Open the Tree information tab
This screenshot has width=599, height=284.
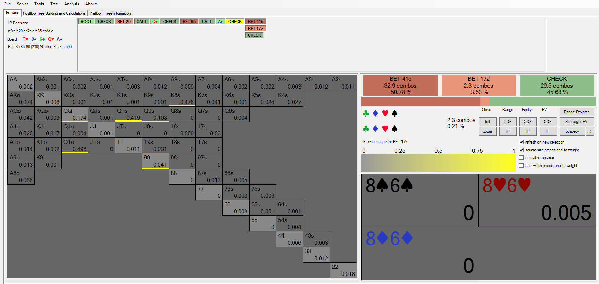click(x=118, y=13)
